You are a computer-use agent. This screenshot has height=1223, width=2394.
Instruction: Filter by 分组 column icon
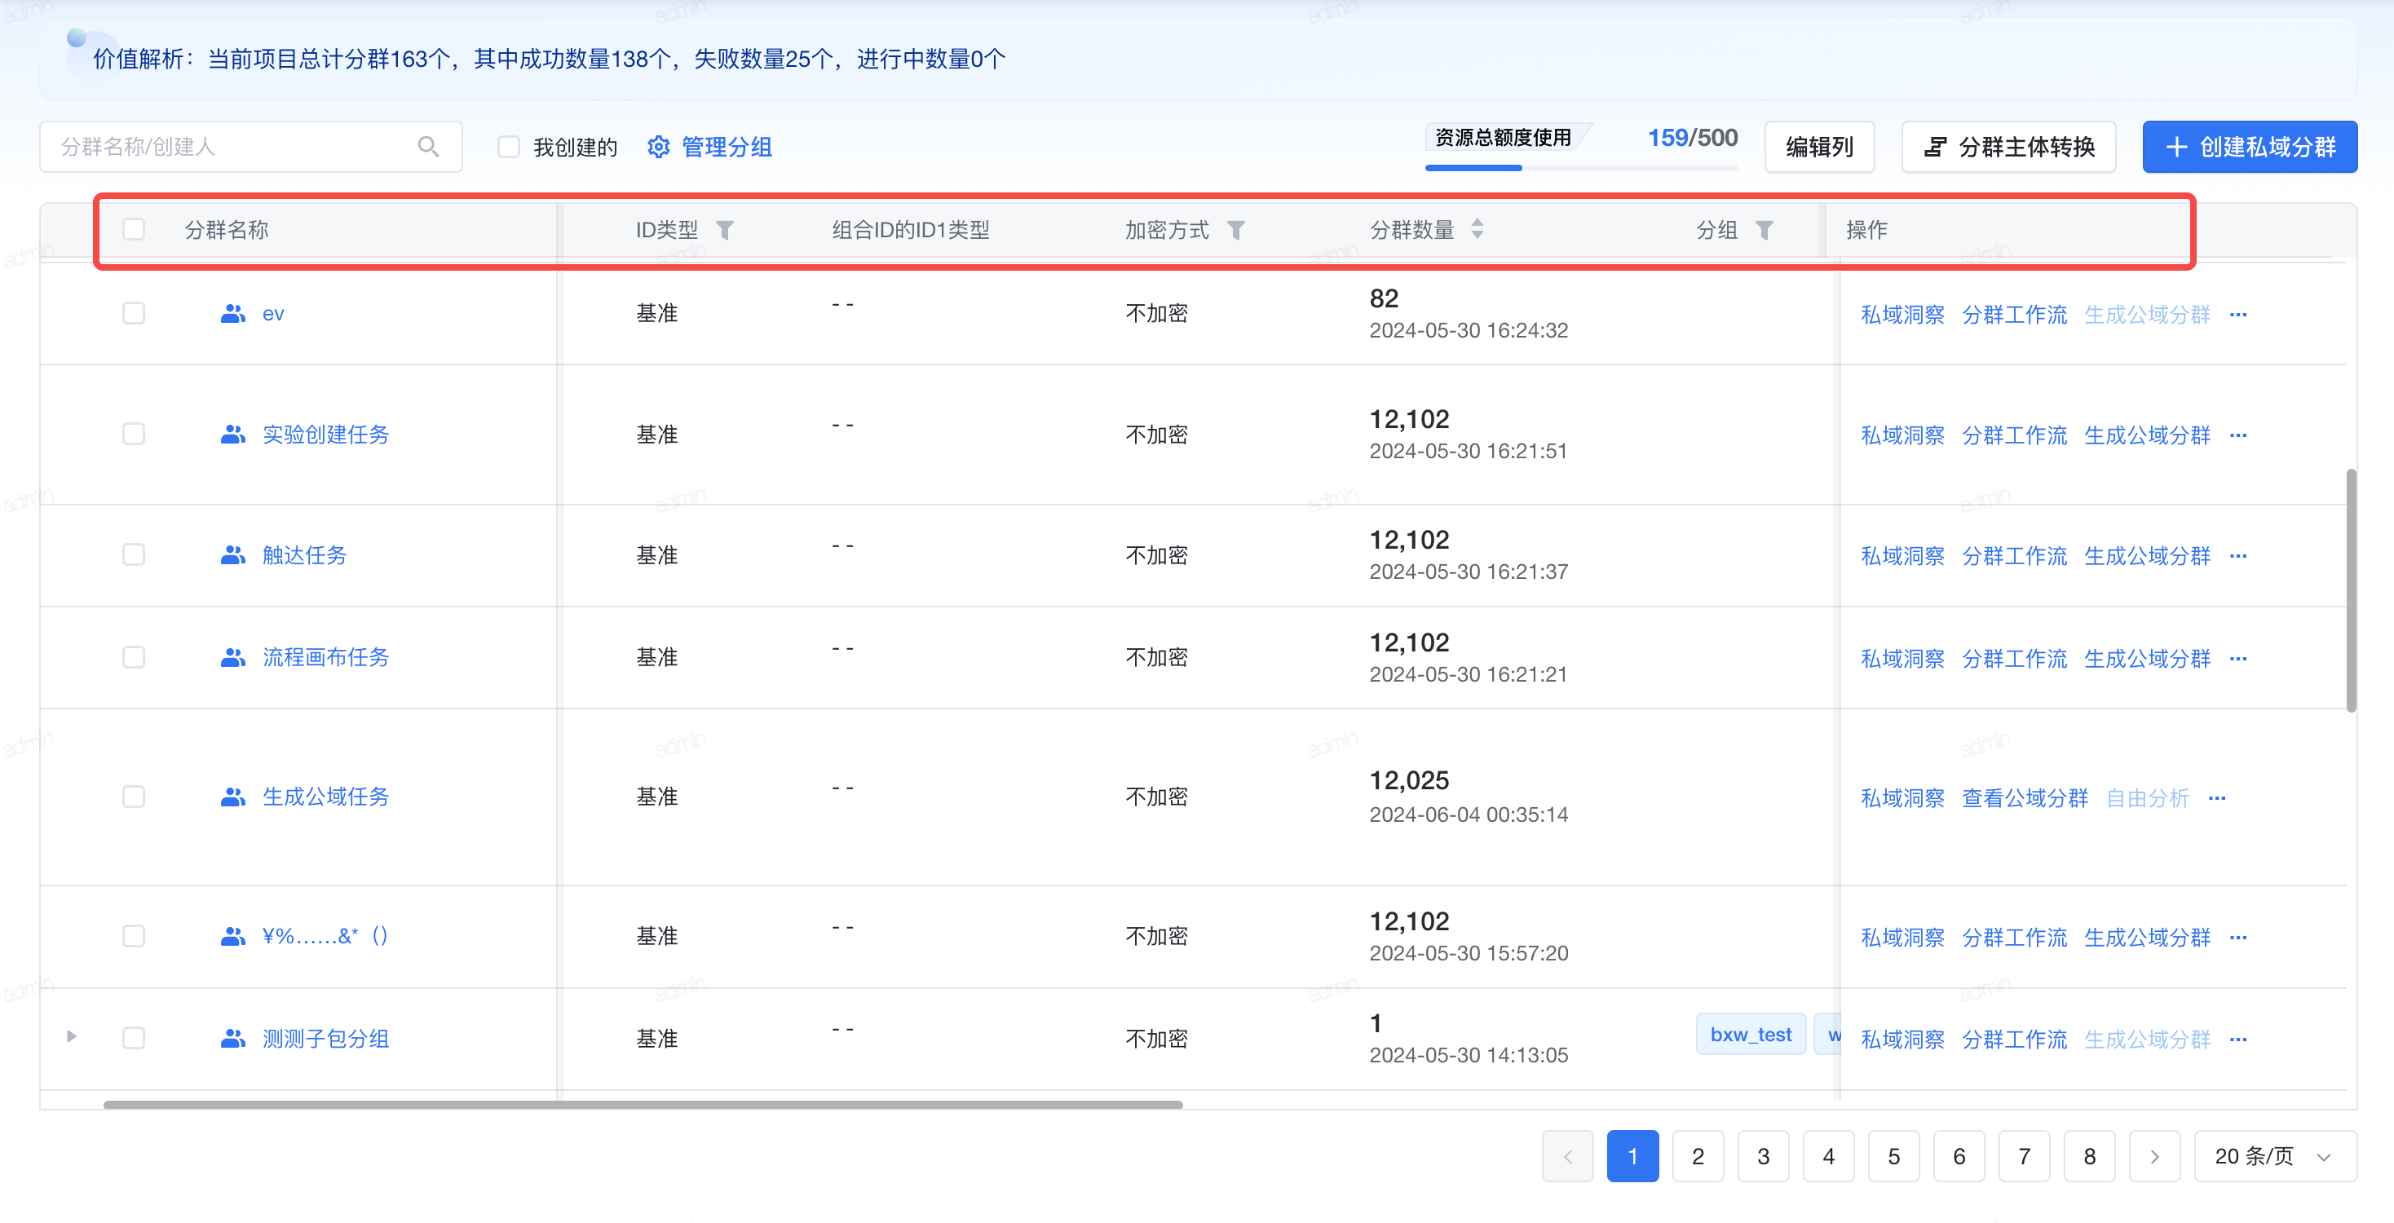pyautogui.click(x=1764, y=230)
